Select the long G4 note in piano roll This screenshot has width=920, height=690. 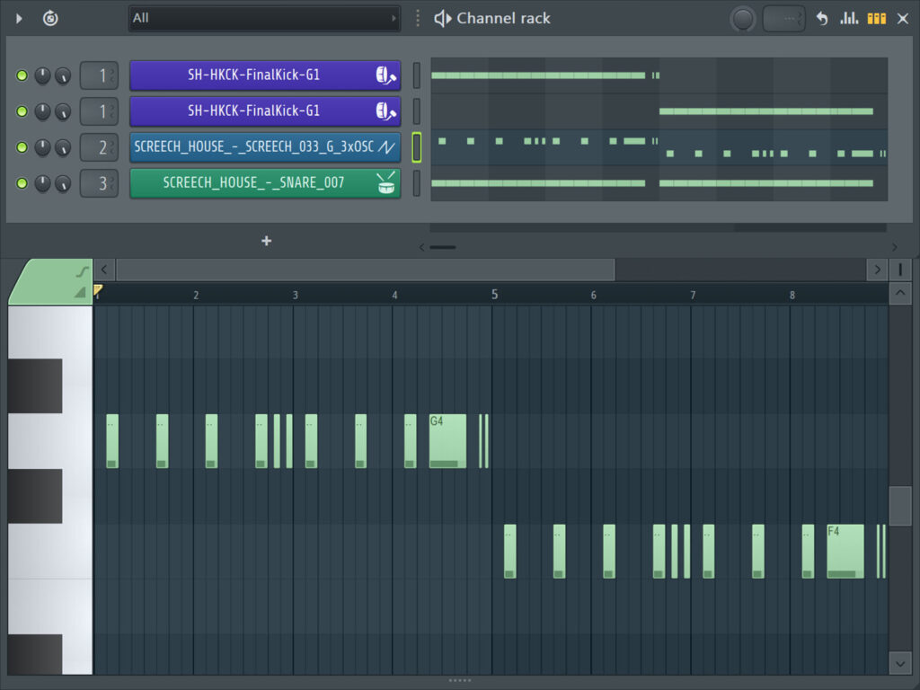447,441
